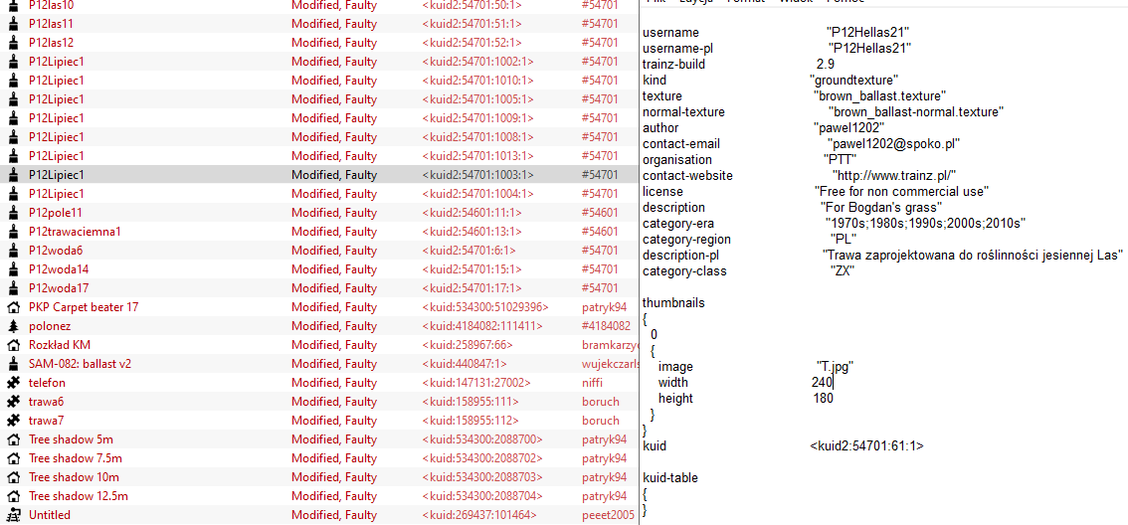The width and height of the screenshot is (1128, 525).
Task: Click the puzzle piece icon beside trawa6
Action: tap(13, 402)
